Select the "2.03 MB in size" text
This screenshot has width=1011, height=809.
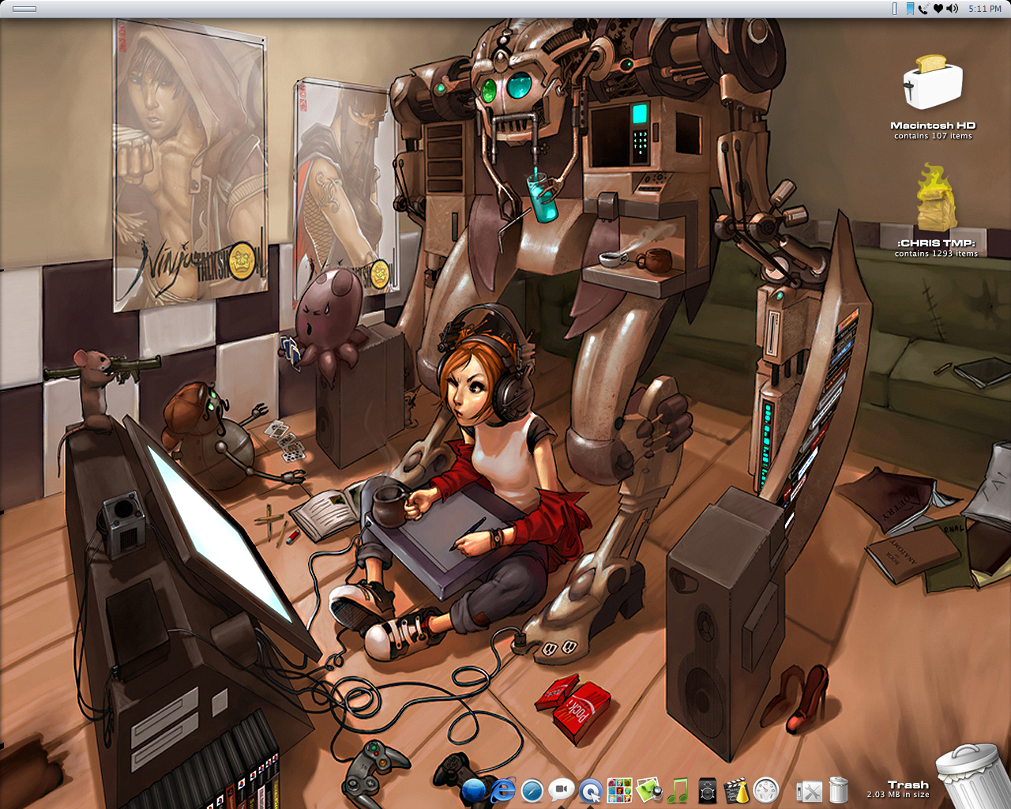(898, 795)
